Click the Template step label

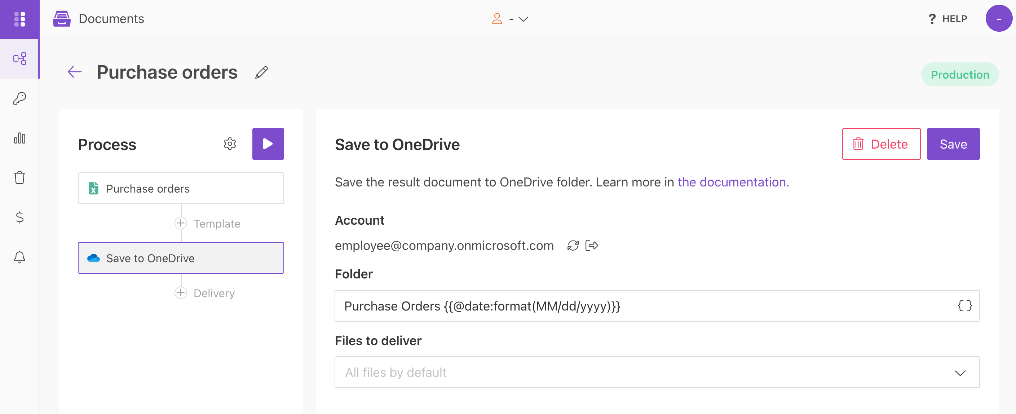click(217, 223)
